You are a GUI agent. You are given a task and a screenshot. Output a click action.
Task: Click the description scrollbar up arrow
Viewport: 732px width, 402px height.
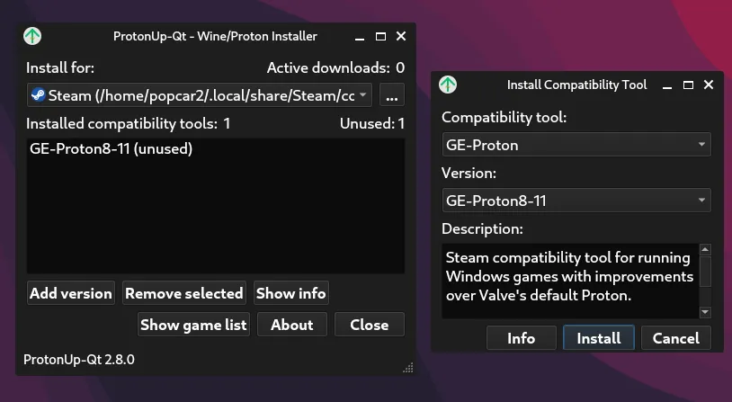click(705, 250)
